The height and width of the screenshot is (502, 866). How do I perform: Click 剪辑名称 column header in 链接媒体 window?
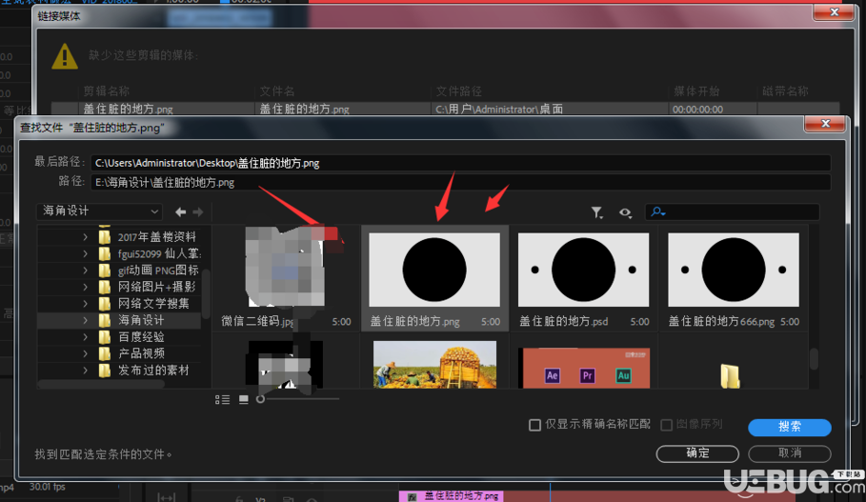coord(107,91)
